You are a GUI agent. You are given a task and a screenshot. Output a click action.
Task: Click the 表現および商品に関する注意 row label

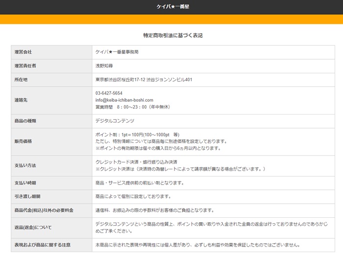click(43, 245)
